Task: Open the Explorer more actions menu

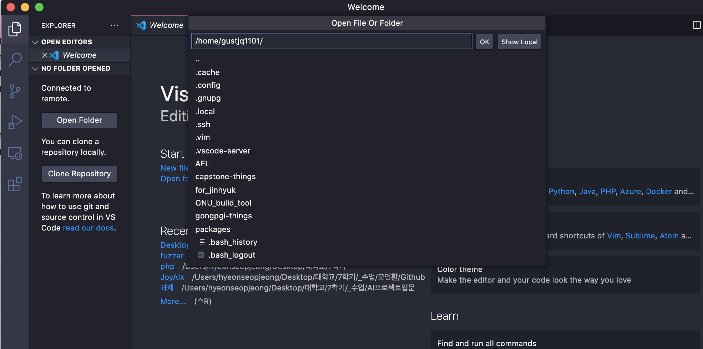Action: tap(114, 25)
